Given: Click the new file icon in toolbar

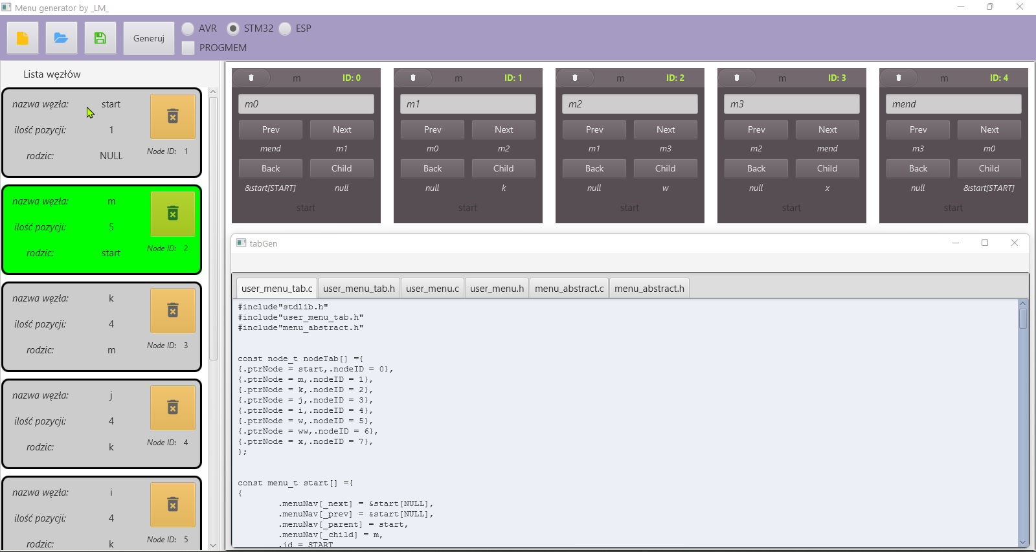Looking at the screenshot, I should (x=23, y=38).
